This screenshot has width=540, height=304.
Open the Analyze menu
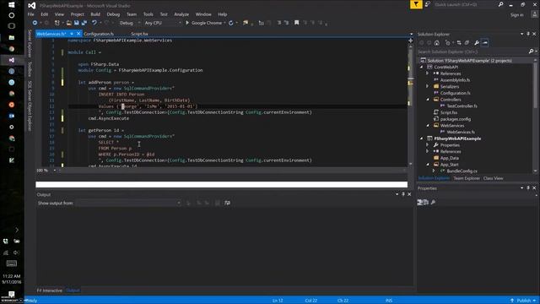coord(181,14)
